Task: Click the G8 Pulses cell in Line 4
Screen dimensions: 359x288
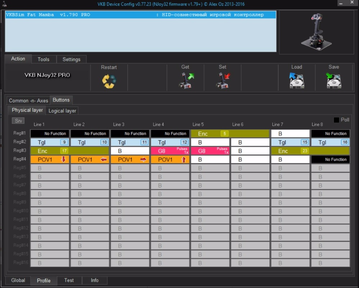Action: [170, 151]
